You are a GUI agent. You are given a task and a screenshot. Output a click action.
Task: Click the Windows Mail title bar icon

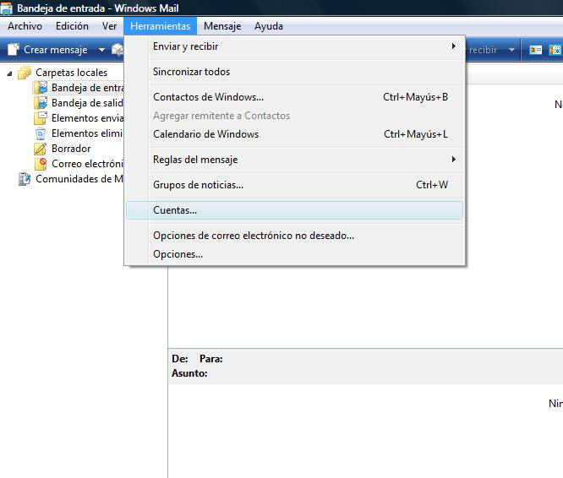pyautogui.click(x=6, y=8)
